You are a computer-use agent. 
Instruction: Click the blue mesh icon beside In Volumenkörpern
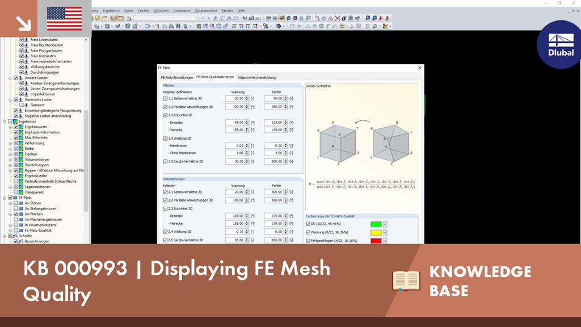pyautogui.click(x=21, y=225)
